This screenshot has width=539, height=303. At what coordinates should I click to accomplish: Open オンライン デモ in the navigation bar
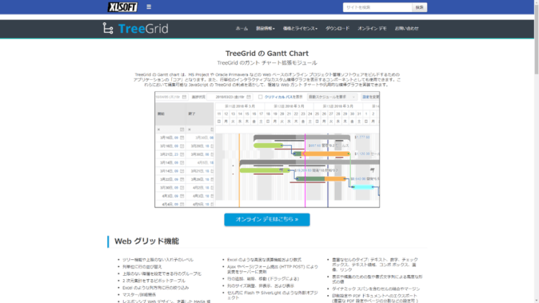[372, 29]
